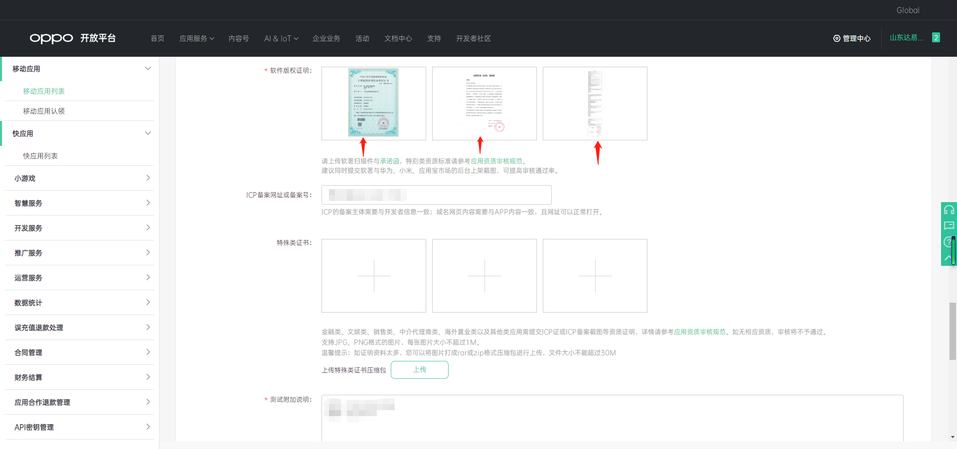Viewport: 957px width, 449px height.
Task: Open 管理中心 with gear icon
Action: [x=852, y=38]
